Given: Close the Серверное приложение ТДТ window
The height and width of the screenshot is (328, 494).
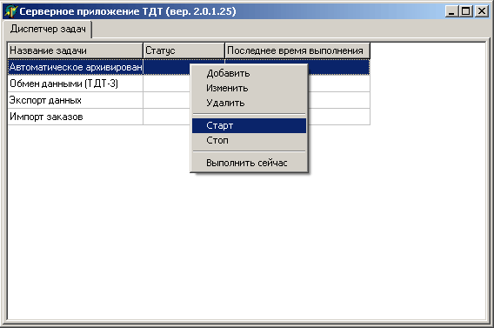Looking at the screenshot, I should (x=482, y=11).
